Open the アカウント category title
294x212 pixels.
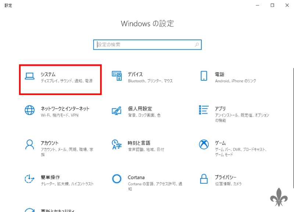point(50,143)
